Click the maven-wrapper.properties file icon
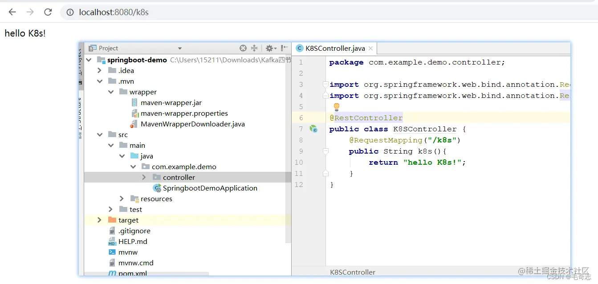Screen dimensions: 598x284 pyautogui.click(x=135, y=113)
